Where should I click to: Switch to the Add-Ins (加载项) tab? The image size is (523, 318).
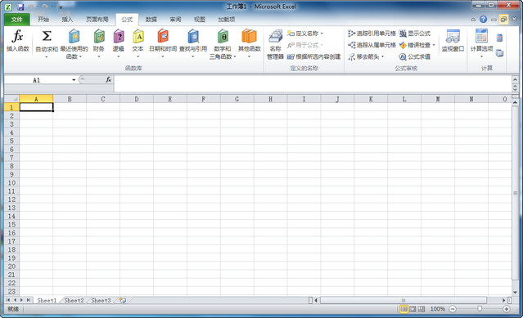(x=227, y=20)
